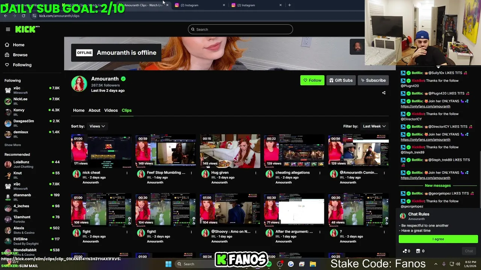Switch to the Home channel tab
481x270 pixels.
[x=79, y=110]
